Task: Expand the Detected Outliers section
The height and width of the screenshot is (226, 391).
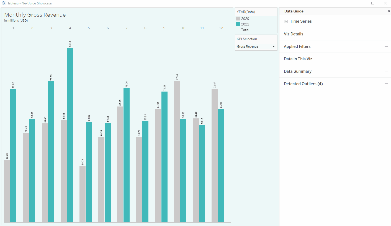Action: [386, 84]
